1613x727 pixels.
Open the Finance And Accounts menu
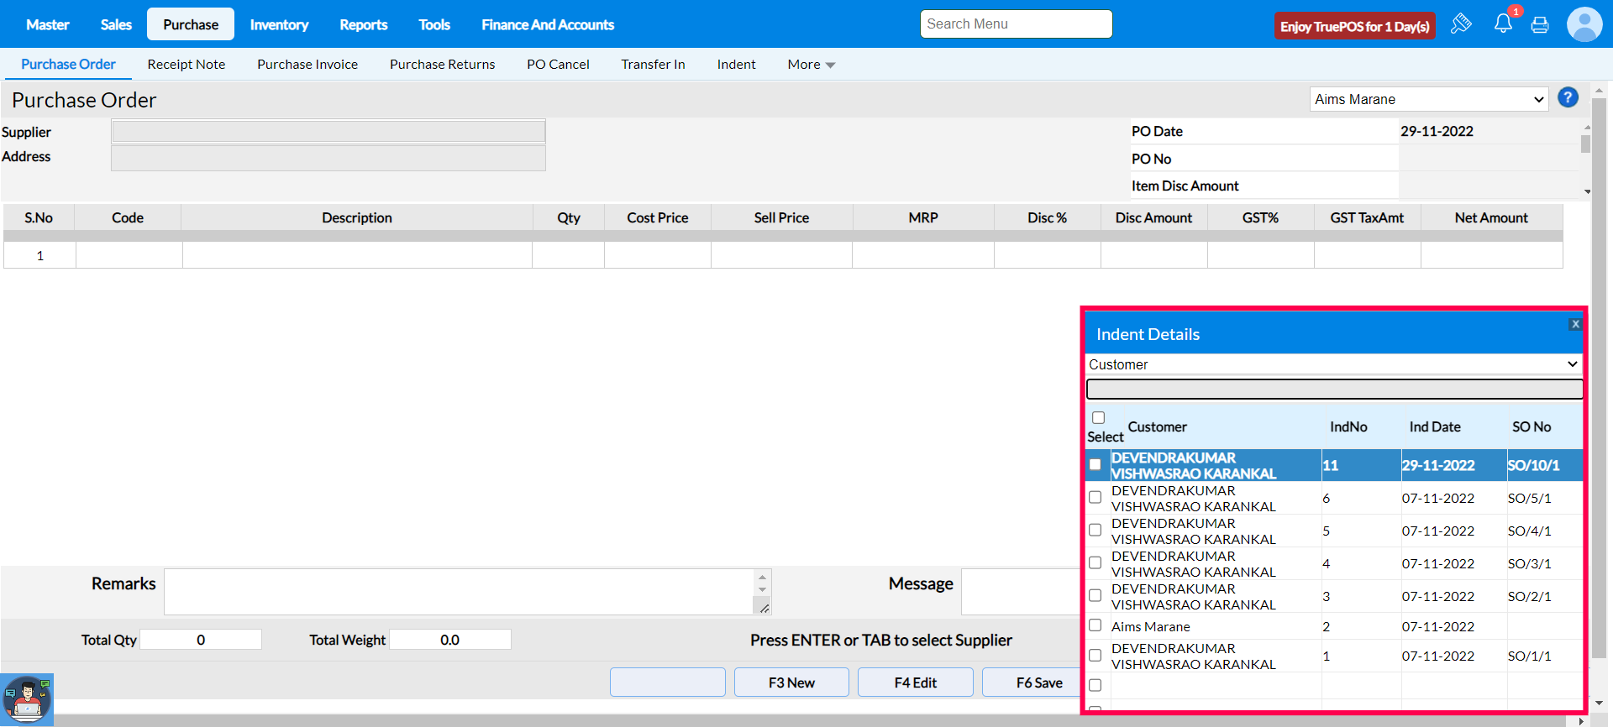(x=548, y=24)
